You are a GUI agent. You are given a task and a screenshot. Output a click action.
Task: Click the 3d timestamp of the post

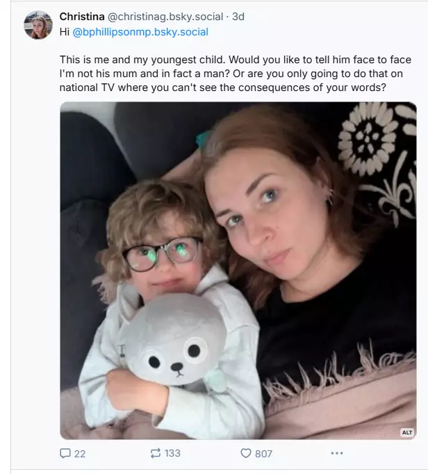(238, 16)
